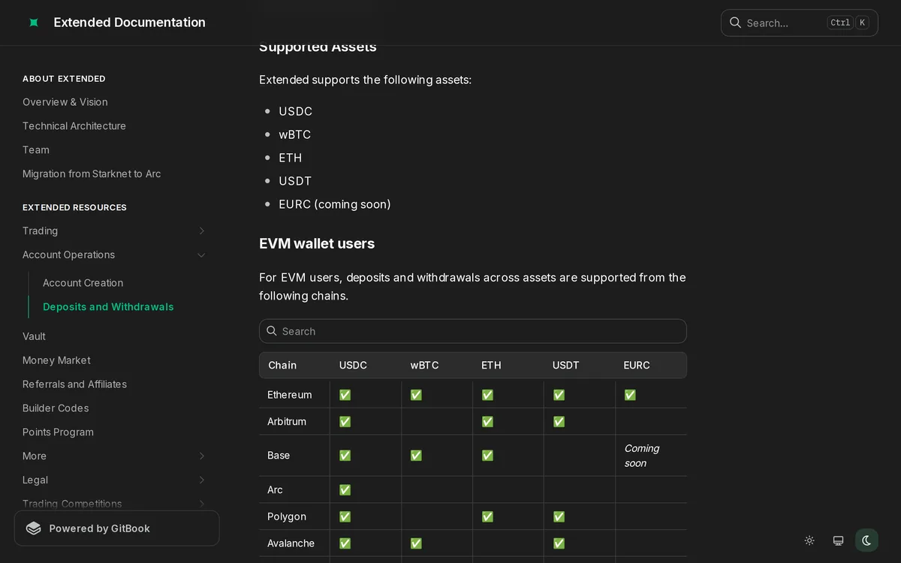Click the EURC column header
Viewport: 901px width, 563px height.
click(x=637, y=366)
